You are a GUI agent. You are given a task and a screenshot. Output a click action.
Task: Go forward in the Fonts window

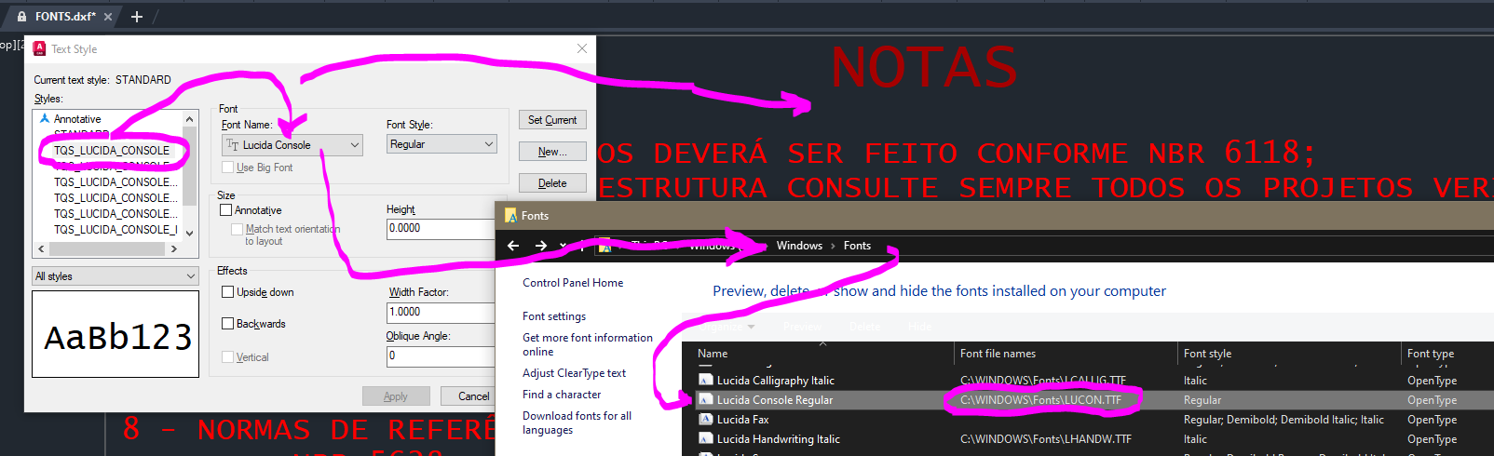[x=541, y=246]
